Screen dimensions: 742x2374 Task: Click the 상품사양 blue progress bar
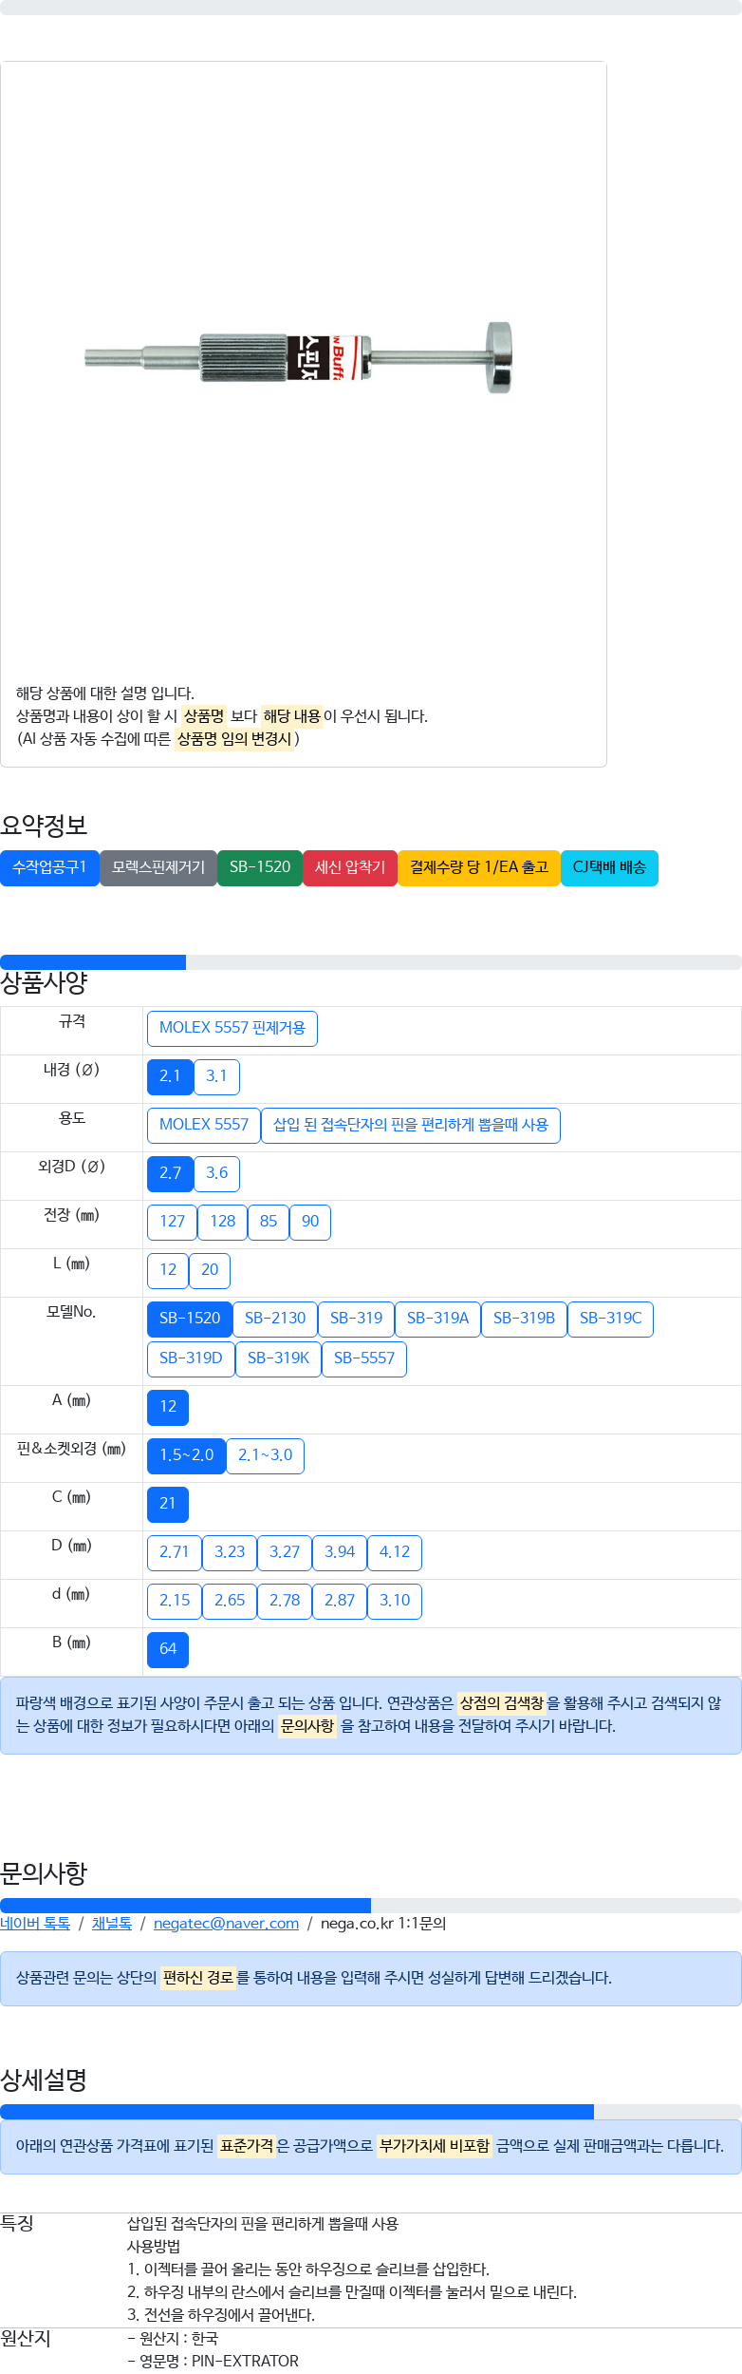click(93, 962)
